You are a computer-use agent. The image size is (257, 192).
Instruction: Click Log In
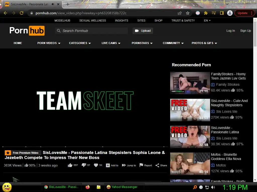click(231, 31)
